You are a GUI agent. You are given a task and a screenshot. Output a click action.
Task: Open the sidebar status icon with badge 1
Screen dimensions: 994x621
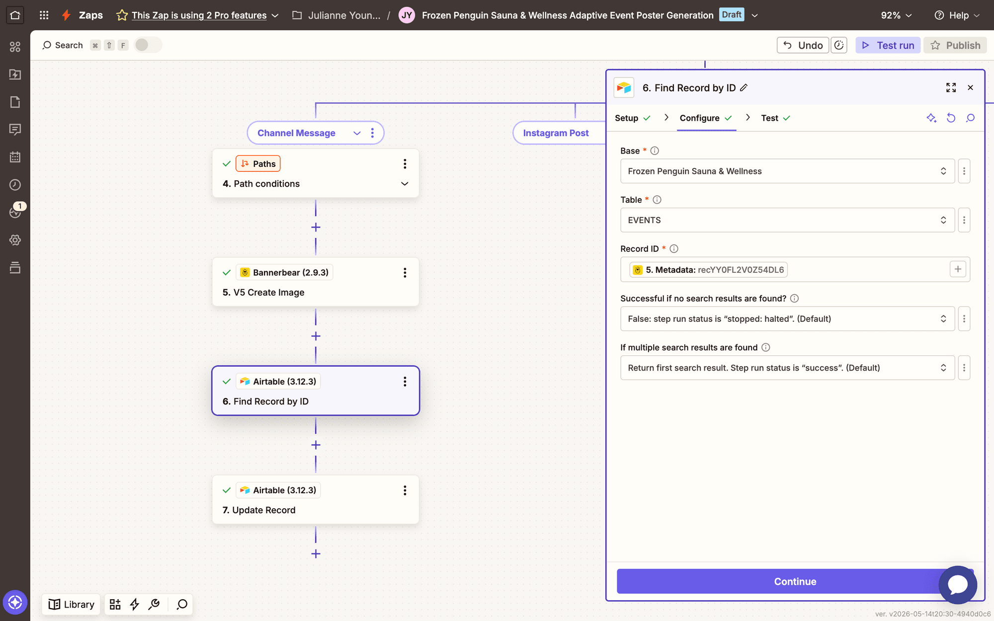tap(15, 212)
